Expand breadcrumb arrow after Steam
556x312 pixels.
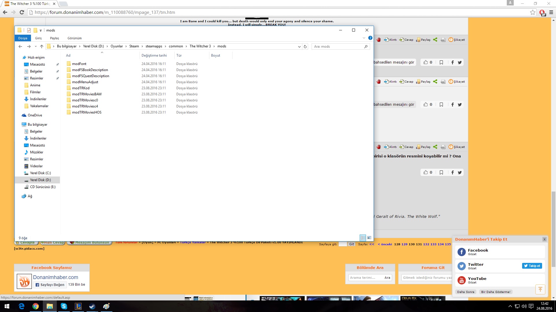tap(142, 47)
